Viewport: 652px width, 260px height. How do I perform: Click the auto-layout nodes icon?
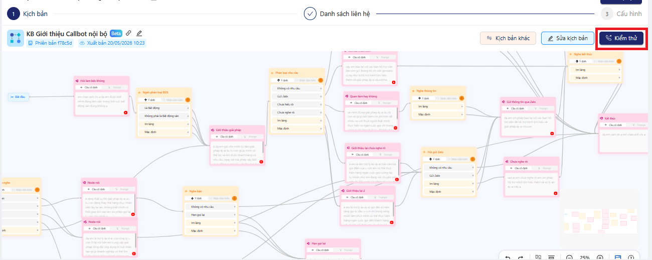(538, 257)
